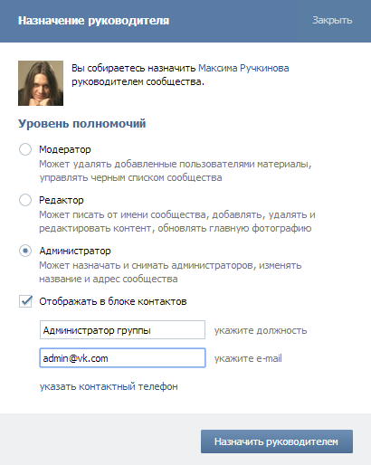Toggle the Отображать в блоке контактов checkbox
371x465 pixels.
(x=25, y=301)
